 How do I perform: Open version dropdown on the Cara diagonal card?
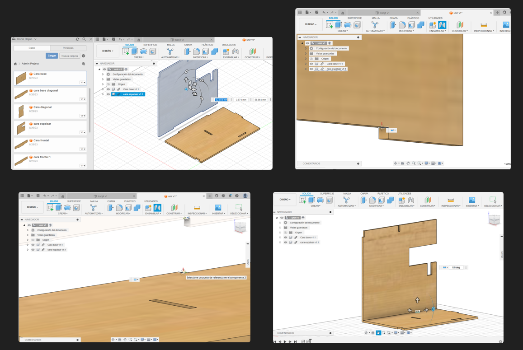point(83,116)
